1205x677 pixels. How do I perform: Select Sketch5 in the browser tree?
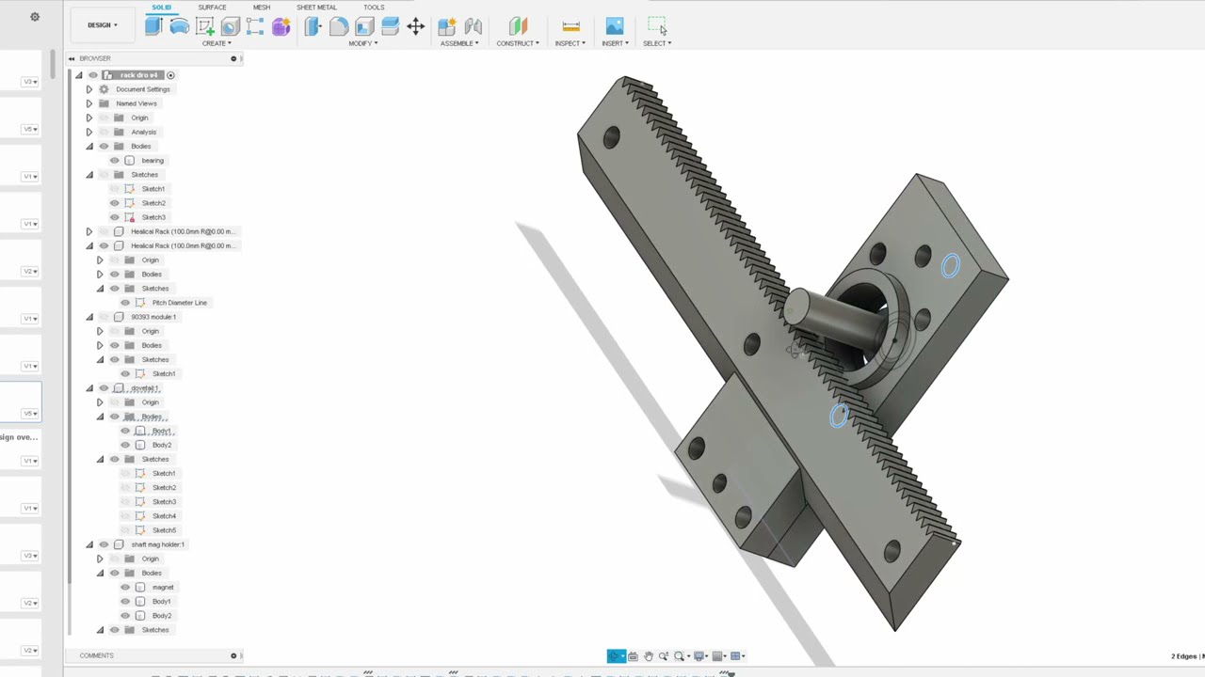164,530
